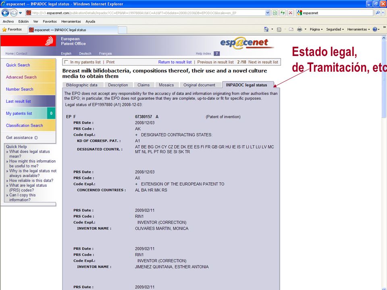Expand the Print dropdown arrow

click(305, 29)
